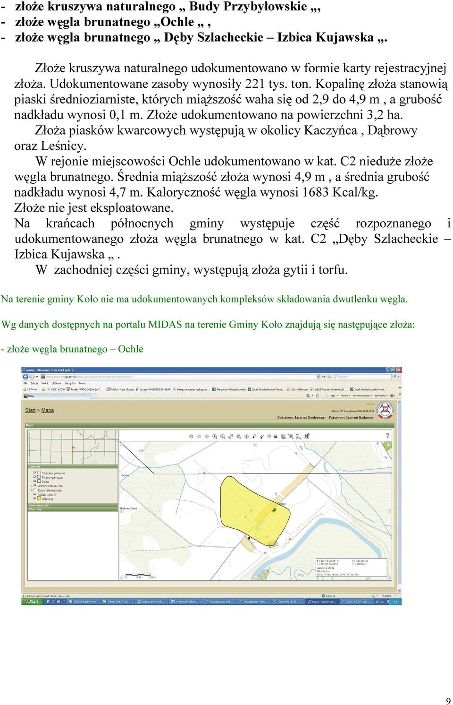453x705 pixels.
Task: Open the IE Bezpieczeństwo dropdown menu
Action: pyautogui.click(x=362, y=395)
